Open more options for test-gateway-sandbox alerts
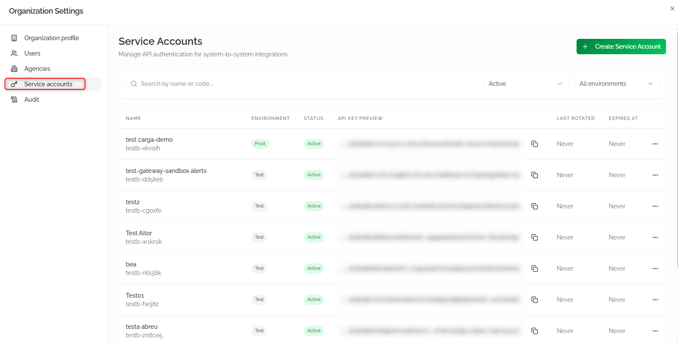The image size is (678, 345). tap(655, 175)
